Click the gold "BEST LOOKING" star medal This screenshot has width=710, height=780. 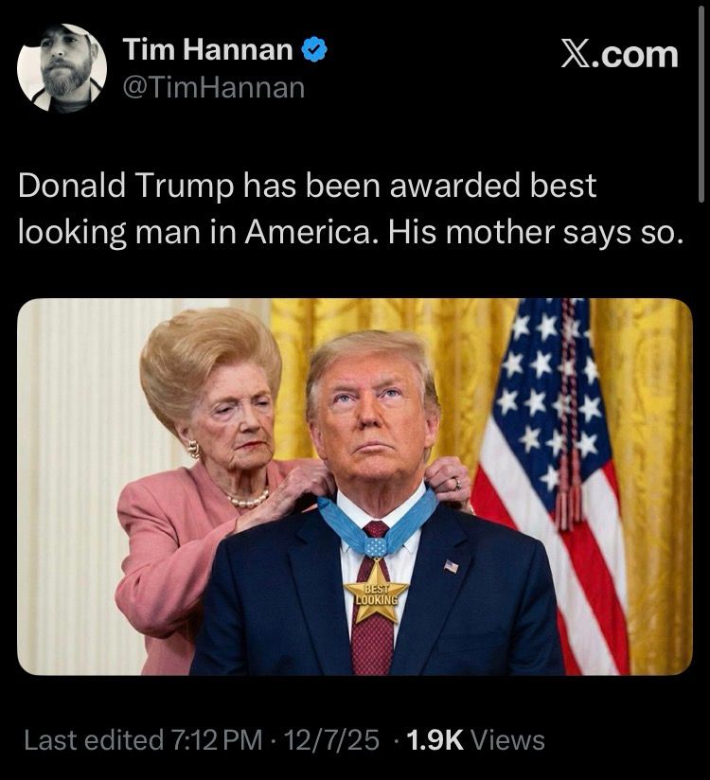click(x=377, y=593)
